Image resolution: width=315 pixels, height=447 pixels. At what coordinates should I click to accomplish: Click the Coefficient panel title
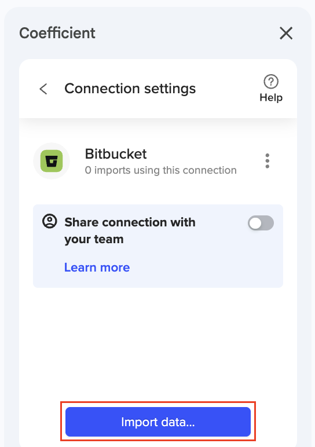pos(57,33)
